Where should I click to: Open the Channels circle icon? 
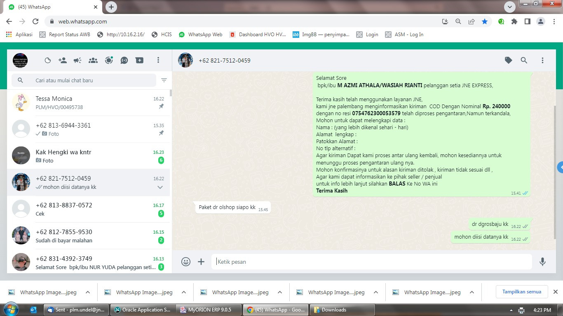[109, 60]
